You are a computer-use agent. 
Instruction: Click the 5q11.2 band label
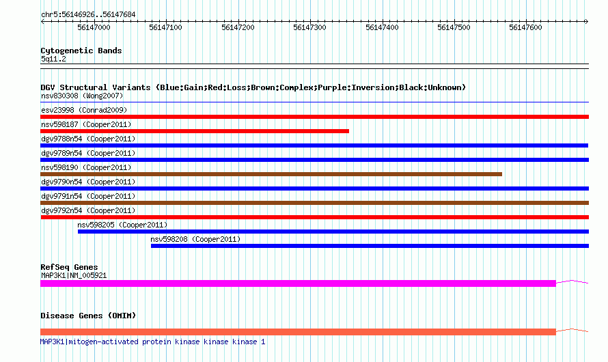(53, 59)
